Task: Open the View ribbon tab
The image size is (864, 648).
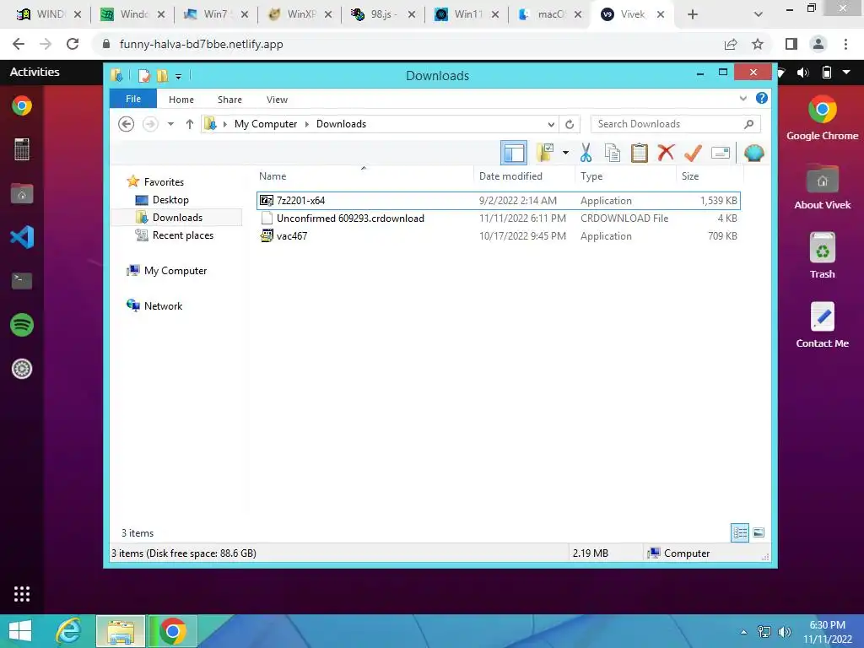Action: pos(277,100)
